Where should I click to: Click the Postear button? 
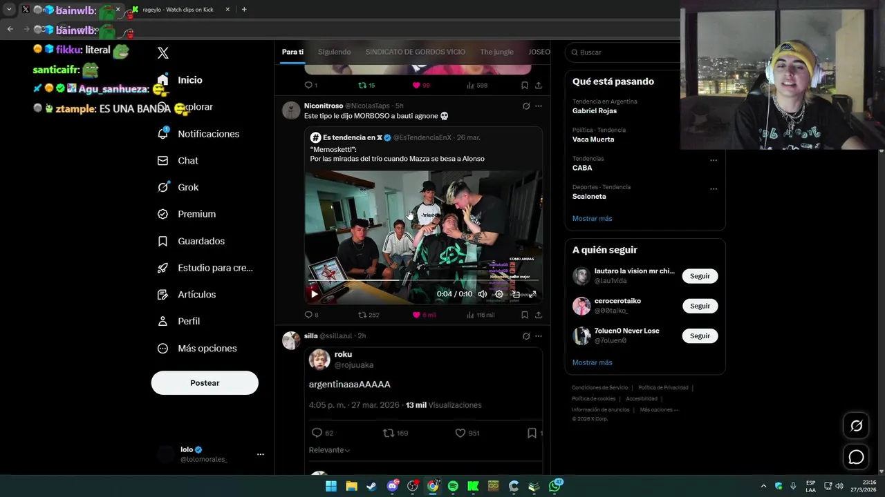click(205, 383)
